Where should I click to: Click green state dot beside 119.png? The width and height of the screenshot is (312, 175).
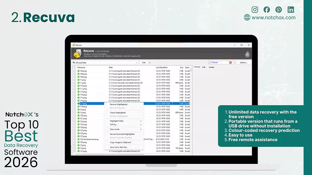(79, 107)
